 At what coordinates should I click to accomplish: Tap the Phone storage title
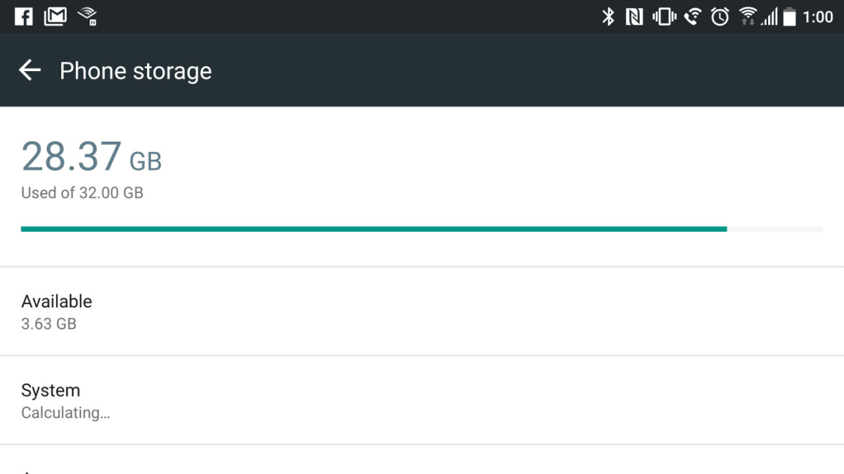click(136, 70)
